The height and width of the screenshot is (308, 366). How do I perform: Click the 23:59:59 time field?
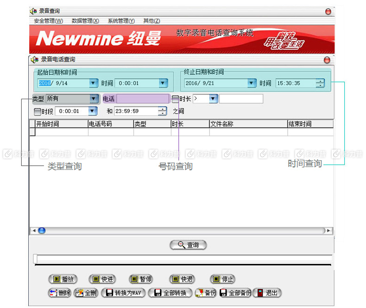[136, 111]
